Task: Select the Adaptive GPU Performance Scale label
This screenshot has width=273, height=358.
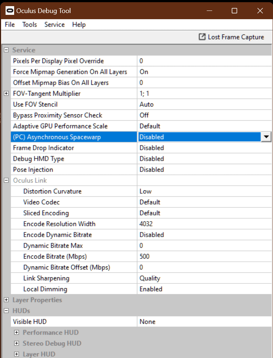Action: (x=60, y=126)
